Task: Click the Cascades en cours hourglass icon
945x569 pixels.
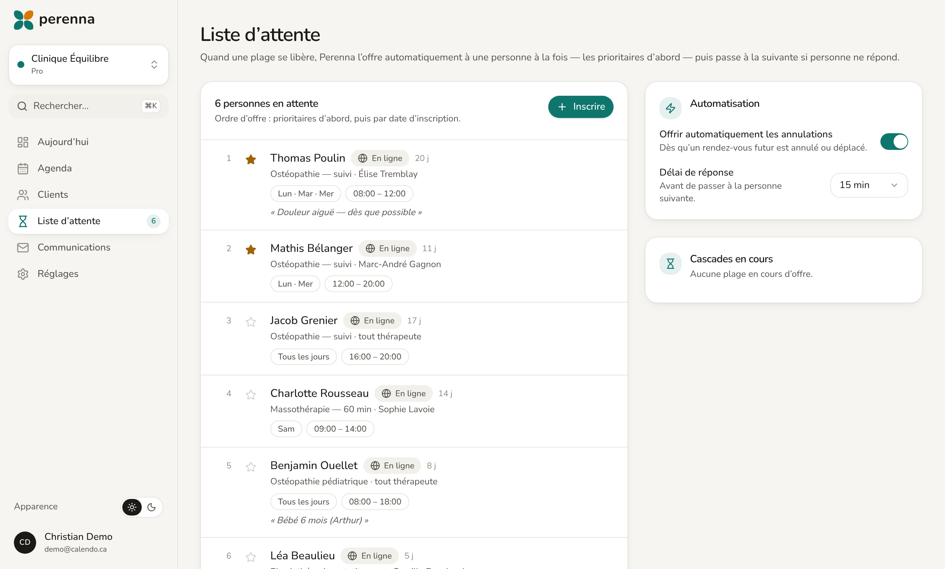Action: (670, 263)
